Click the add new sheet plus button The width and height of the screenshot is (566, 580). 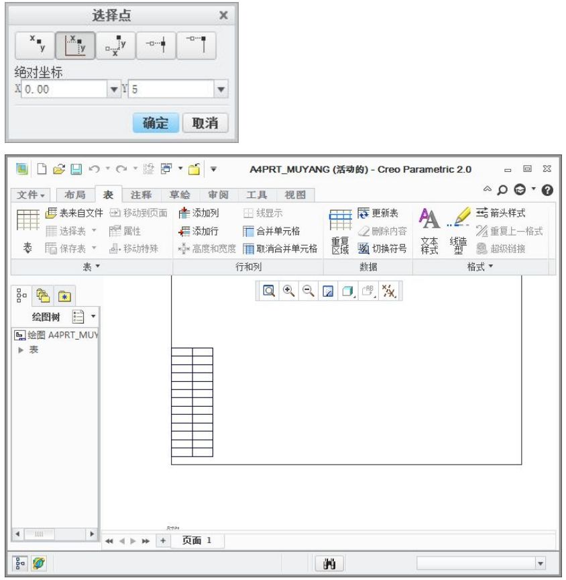pos(163,540)
